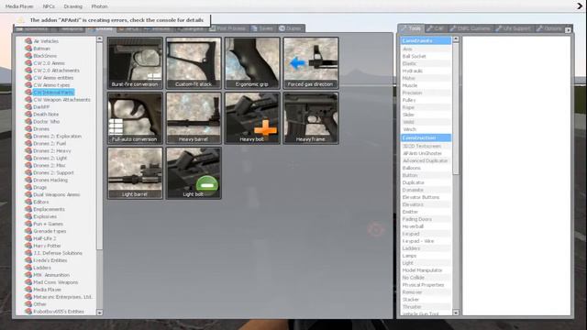
Task: Select the Fading Doors tool
Action: tap(426, 219)
